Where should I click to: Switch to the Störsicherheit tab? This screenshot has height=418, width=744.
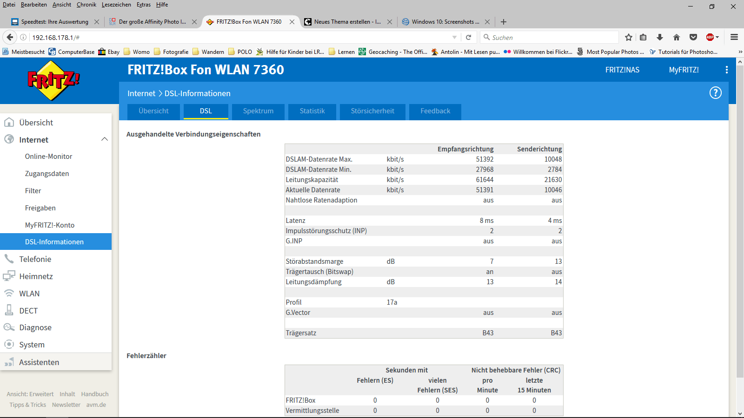click(x=372, y=111)
